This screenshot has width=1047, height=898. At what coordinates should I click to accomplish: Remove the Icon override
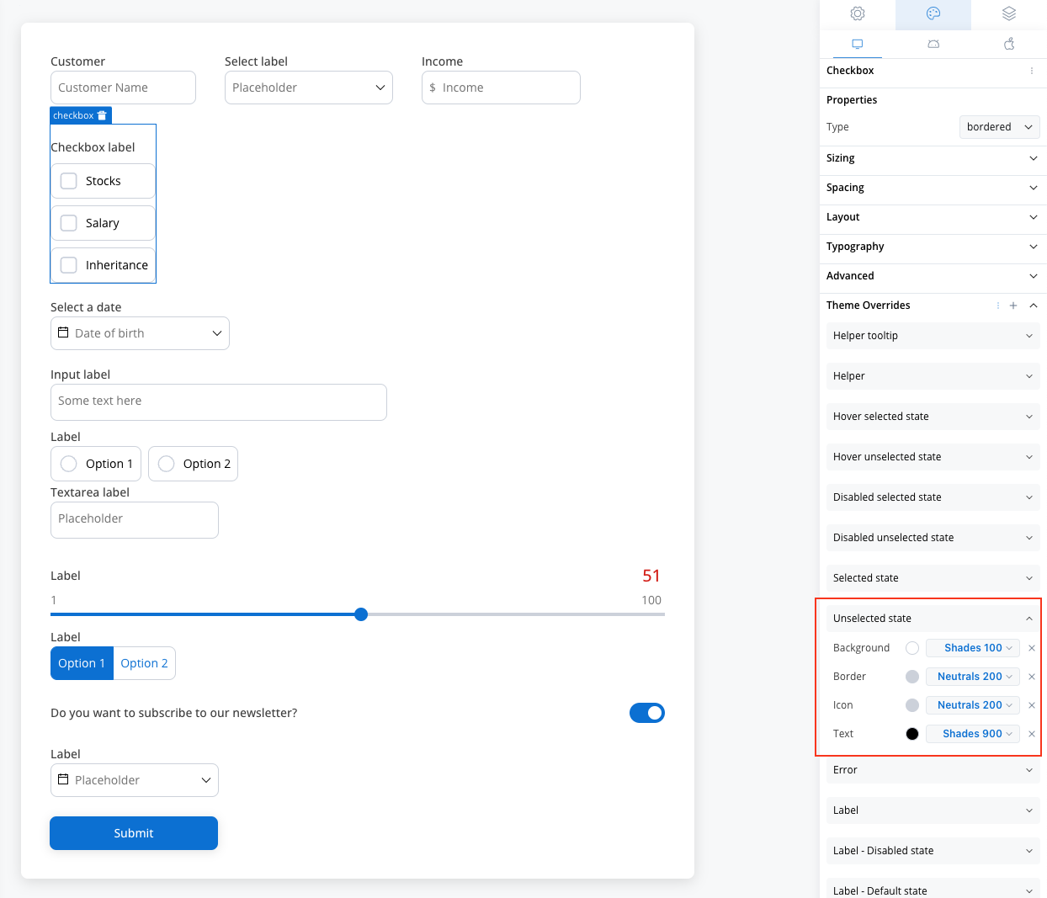[x=1032, y=705]
